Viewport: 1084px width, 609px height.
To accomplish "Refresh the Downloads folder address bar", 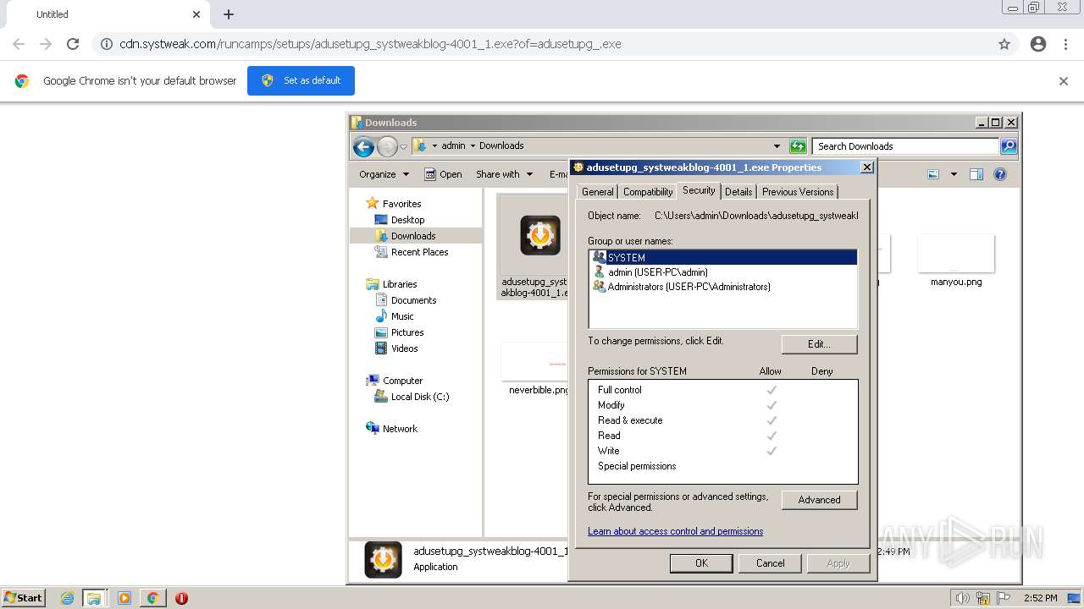I will [x=797, y=146].
